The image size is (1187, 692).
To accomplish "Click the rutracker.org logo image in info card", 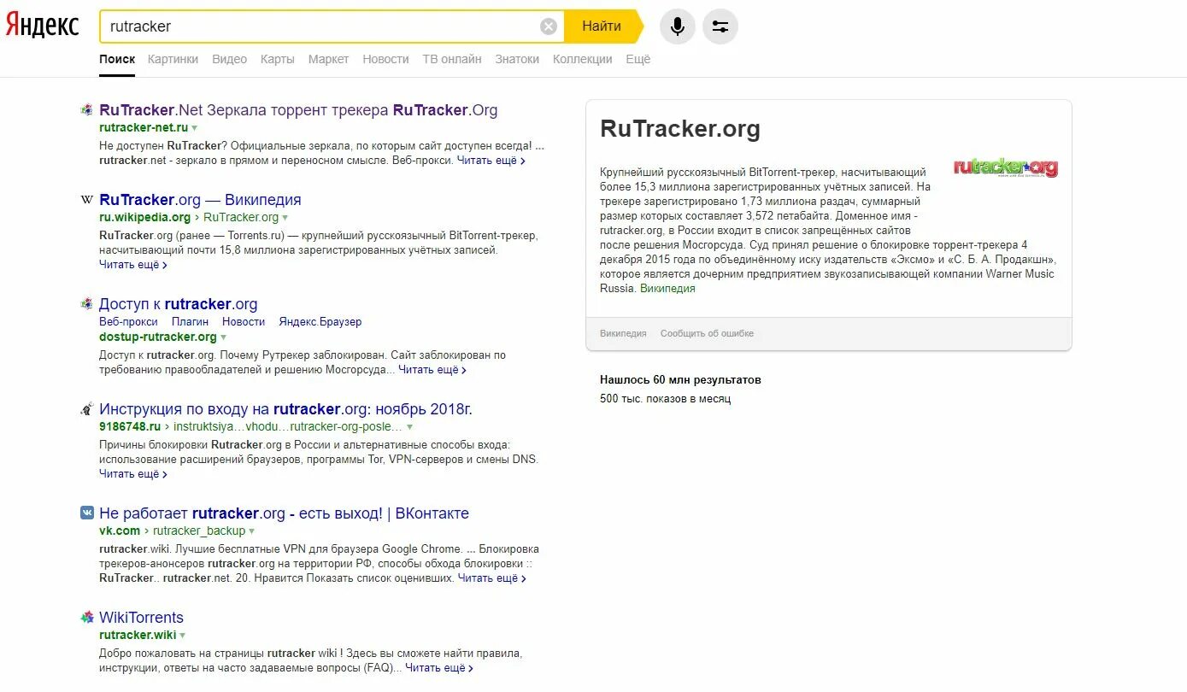I will coord(1006,167).
